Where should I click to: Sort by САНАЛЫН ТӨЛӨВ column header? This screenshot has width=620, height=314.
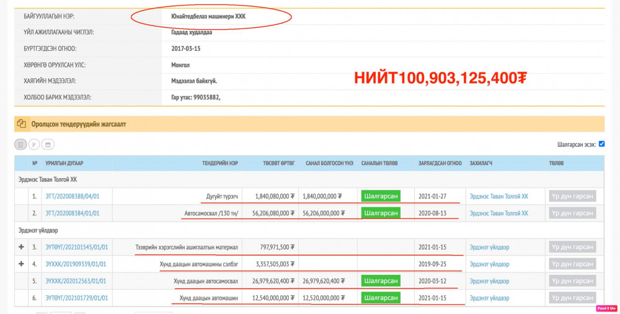click(x=379, y=163)
